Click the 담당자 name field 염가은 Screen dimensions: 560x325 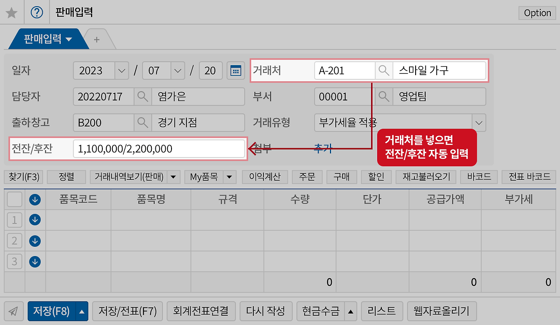click(198, 97)
